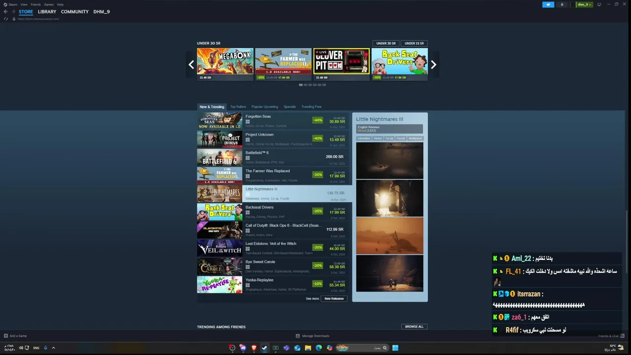Open The Farmer Was Replaced list row

tap(273, 176)
